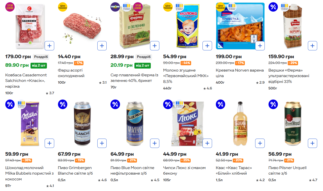Add Norven boiled shrimp to cart
The width and height of the screenshot is (323, 191).
260,46
